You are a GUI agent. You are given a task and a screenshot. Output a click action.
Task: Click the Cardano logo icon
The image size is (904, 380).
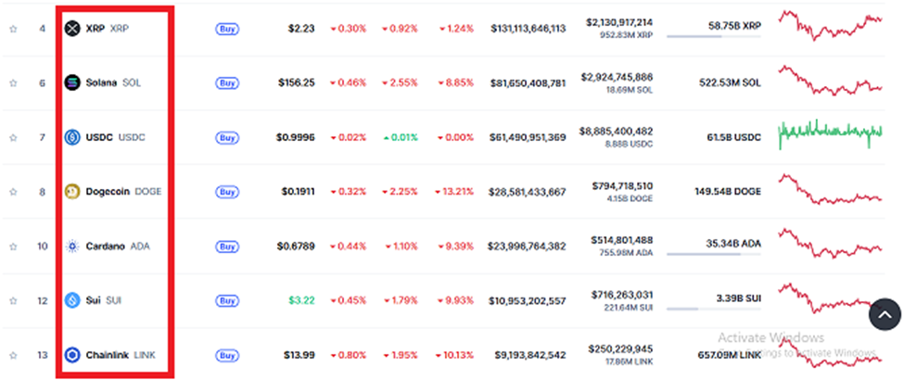point(72,247)
